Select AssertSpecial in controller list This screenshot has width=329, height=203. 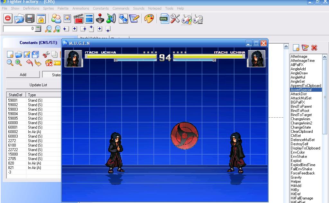[306, 90]
